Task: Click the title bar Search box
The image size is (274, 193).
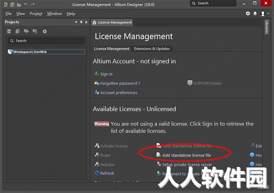Action: (x=213, y=3)
